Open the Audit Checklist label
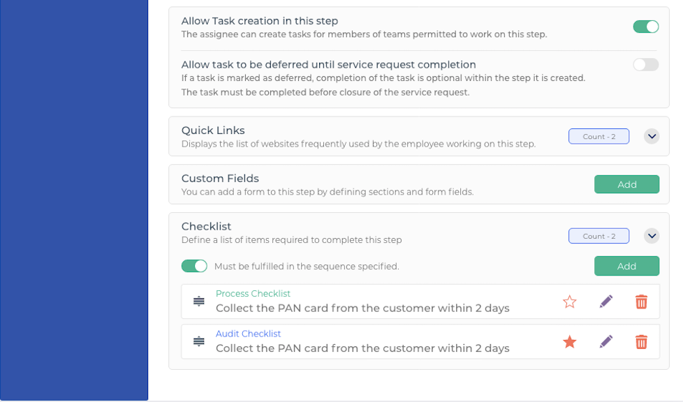The image size is (683, 402). pyautogui.click(x=249, y=334)
